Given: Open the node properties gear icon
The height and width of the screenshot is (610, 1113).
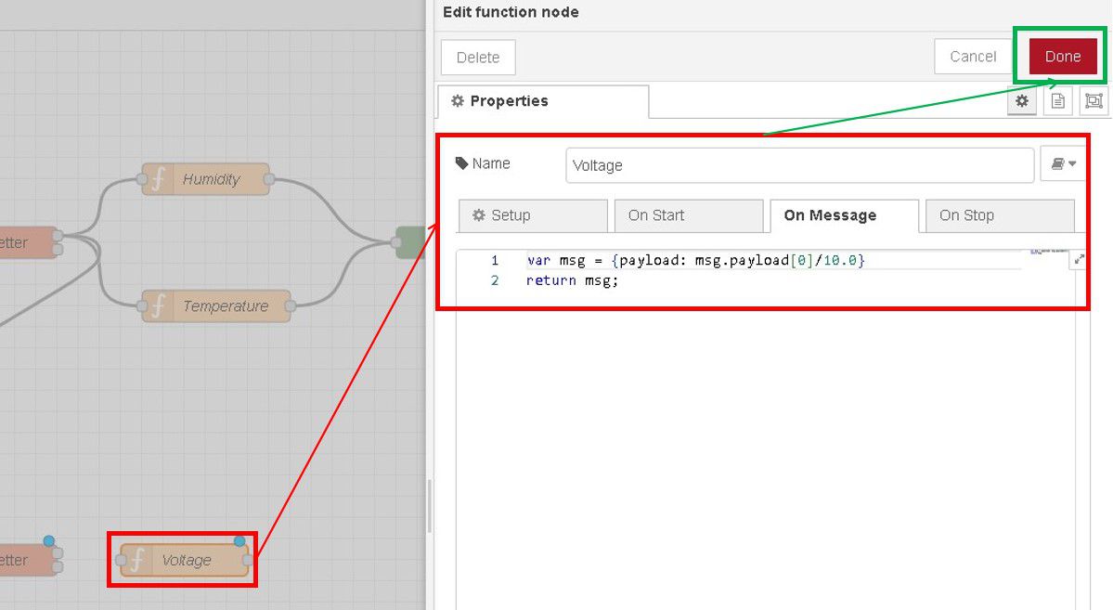Looking at the screenshot, I should click(x=1022, y=101).
